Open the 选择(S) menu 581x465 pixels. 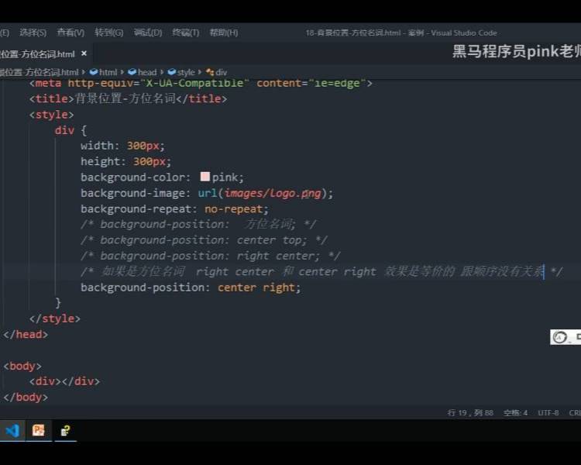[33, 33]
